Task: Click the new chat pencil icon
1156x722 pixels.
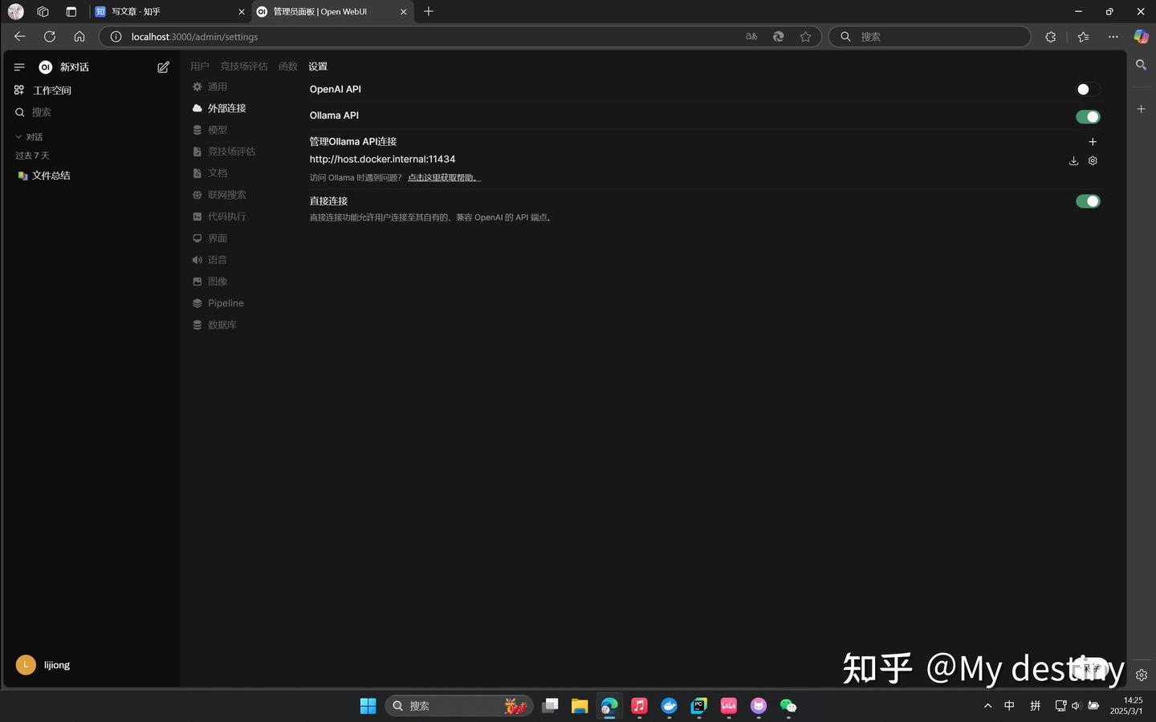Action: coord(163,67)
